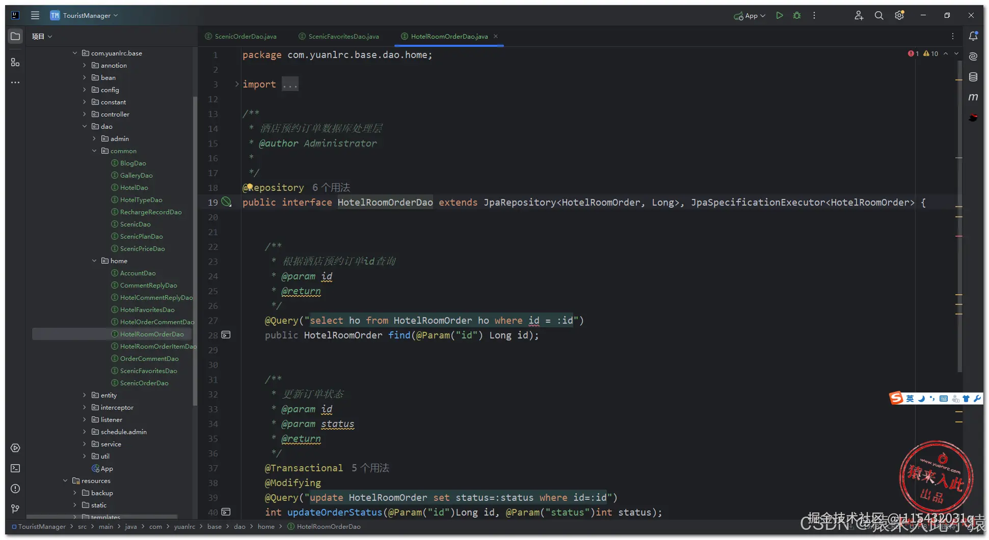Expand the entity folder
This screenshot has height=540, width=989.
(85, 395)
